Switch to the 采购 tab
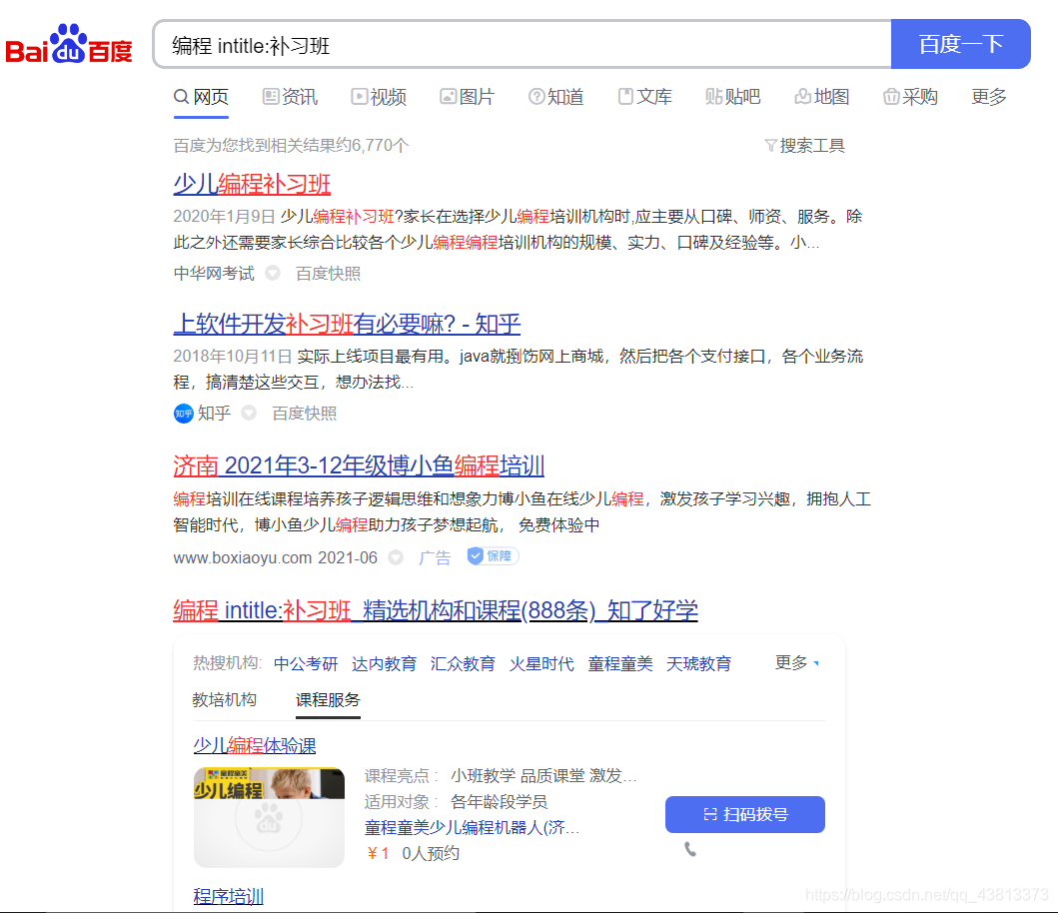The width and height of the screenshot is (1058, 913). (911, 97)
